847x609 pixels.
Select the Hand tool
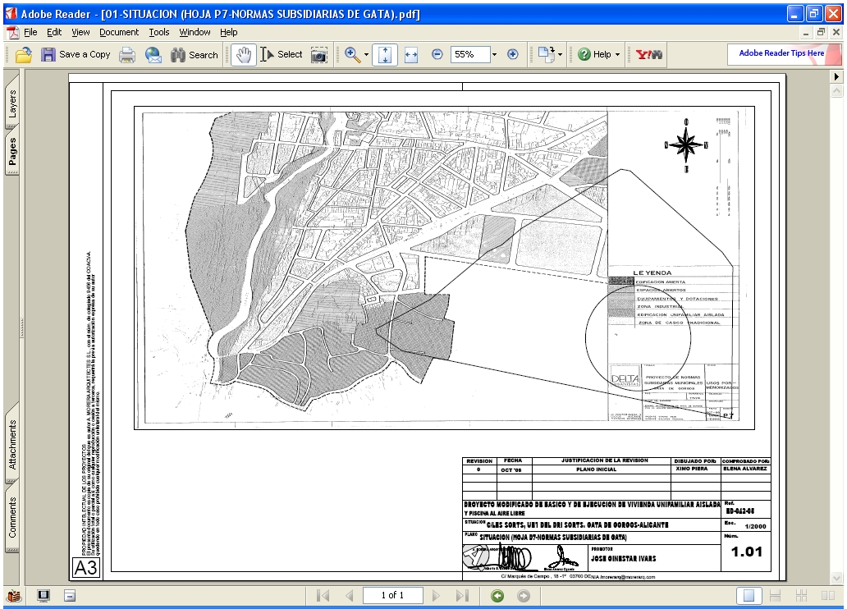tap(242, 55)
